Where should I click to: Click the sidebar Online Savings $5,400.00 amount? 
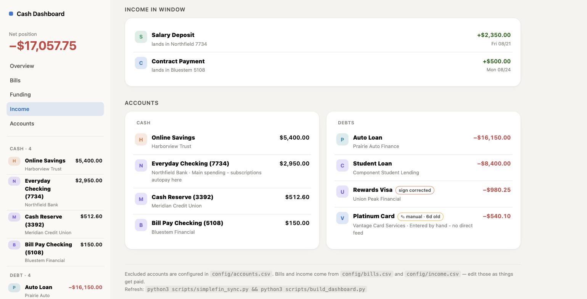[89, 161]
